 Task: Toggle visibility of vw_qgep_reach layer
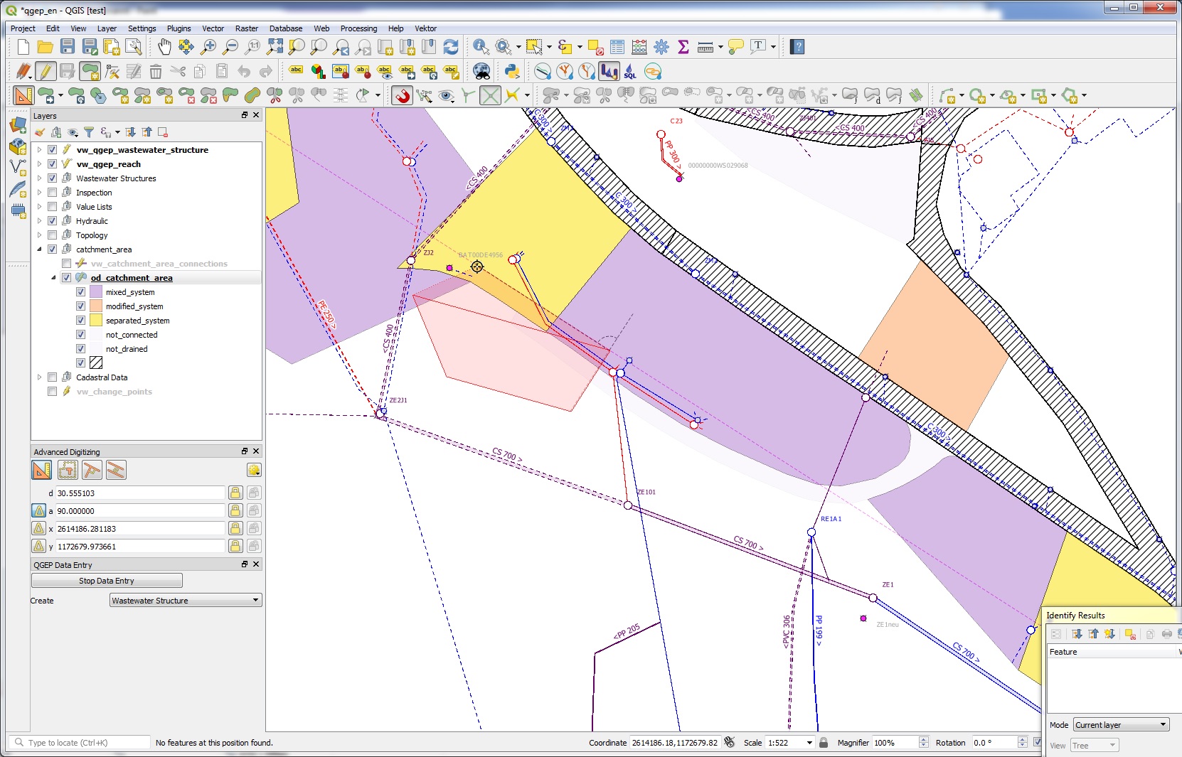52,164
